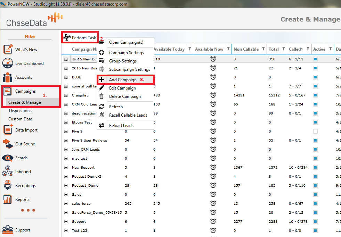Toggle Active checkbox for Support campaign

[x=315, y=221]
